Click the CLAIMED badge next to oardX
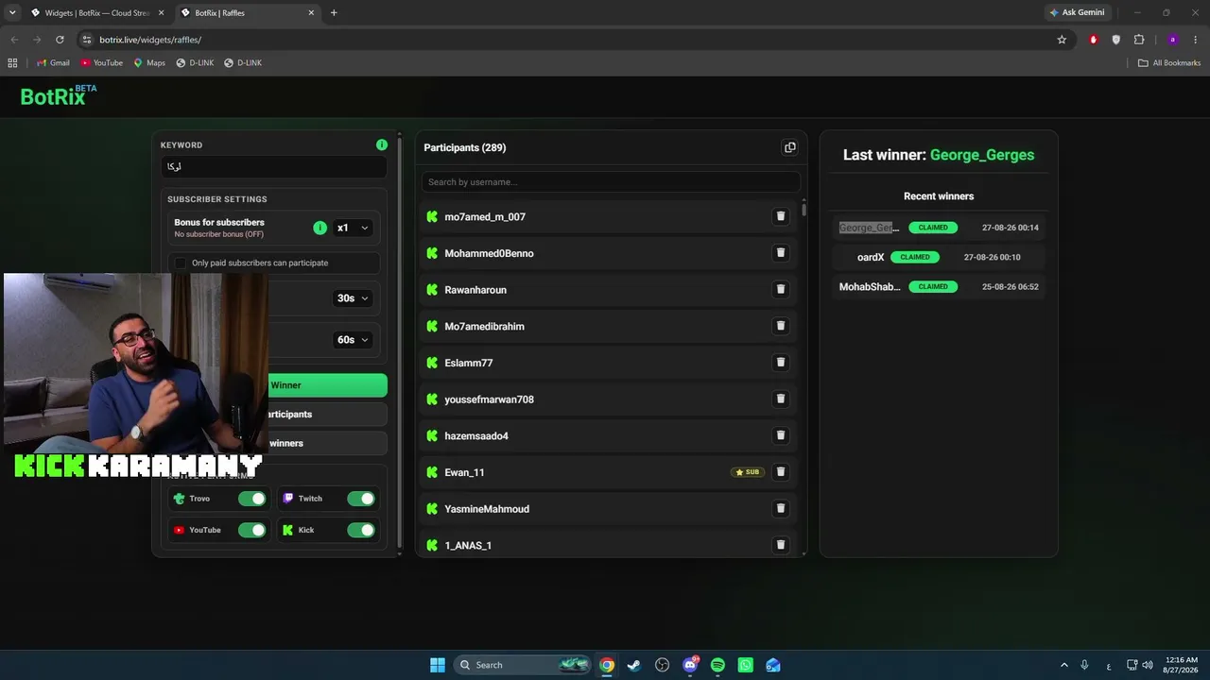 coord(915,257)
